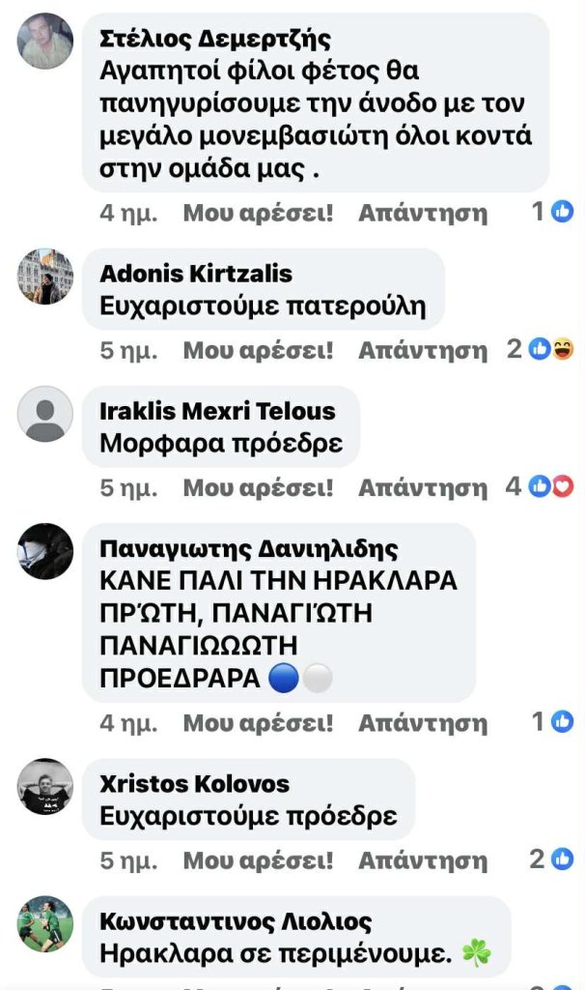585x990 pixels.
Task: Like Xristos Kolovos comment via Μου αρέσει
Action: click(258, 860)
